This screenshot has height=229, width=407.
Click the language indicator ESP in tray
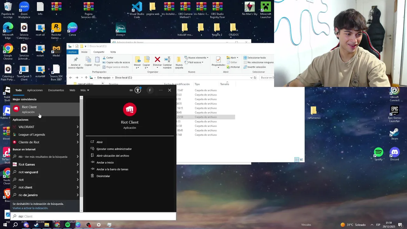coord(378,225)
